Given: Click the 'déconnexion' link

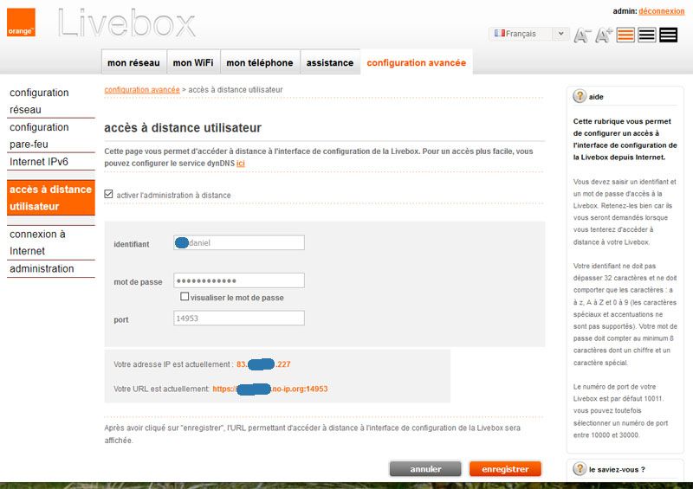Looking at the screenshot, I should pos(661,11).
